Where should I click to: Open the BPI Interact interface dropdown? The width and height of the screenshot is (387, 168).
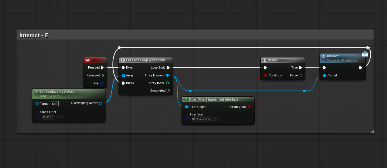[x=201, y=119]
